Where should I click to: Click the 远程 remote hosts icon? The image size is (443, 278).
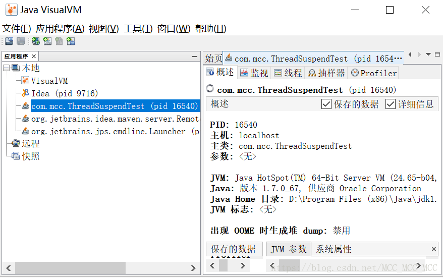16,143
